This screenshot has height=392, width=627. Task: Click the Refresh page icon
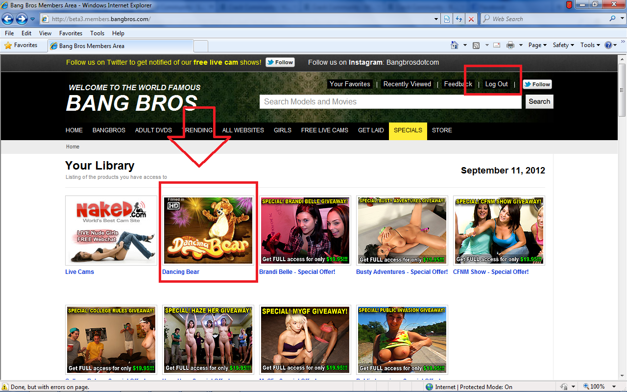tap(459, 19)
